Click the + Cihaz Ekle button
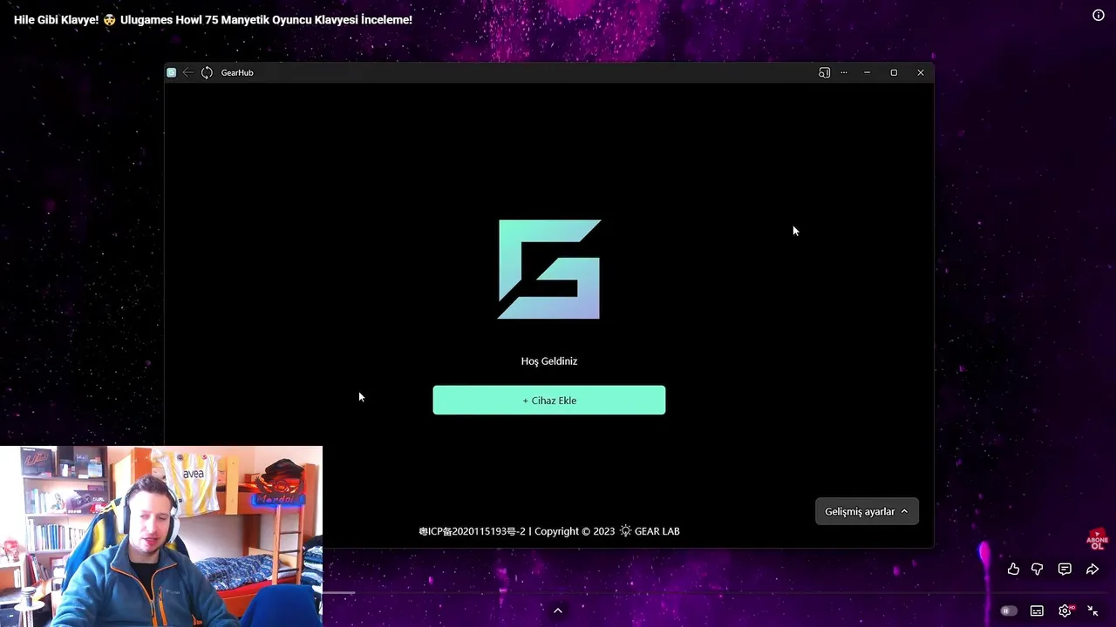 (549, 400)
